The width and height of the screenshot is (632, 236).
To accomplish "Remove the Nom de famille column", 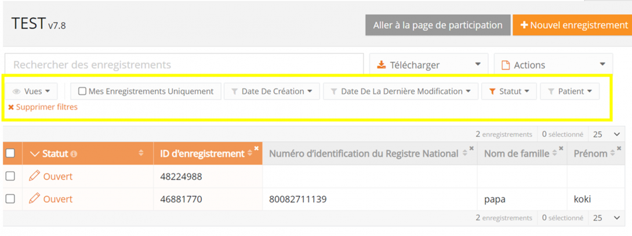I will pyautogui.click(x=561, y=149).
